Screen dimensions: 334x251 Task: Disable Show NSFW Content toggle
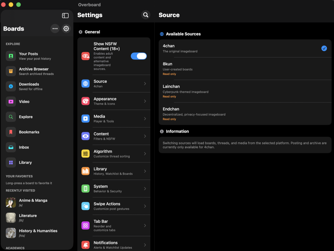[139, 56]
